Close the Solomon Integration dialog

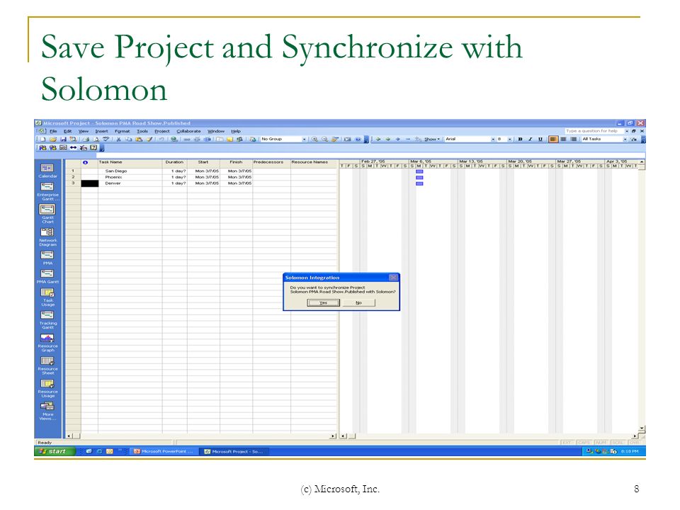click(x=393, y=278)
